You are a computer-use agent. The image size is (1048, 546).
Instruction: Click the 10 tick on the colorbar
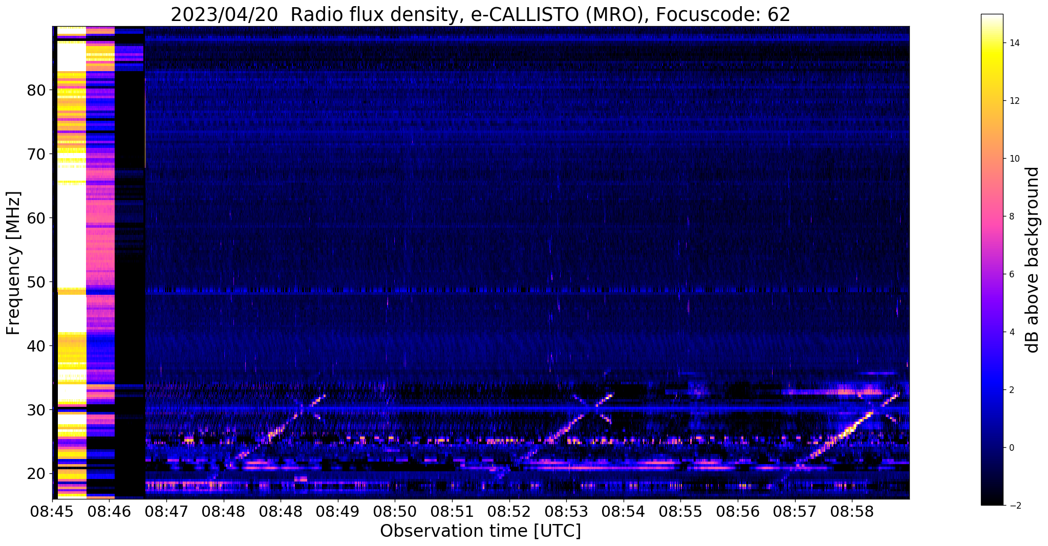coord(1014,159)
